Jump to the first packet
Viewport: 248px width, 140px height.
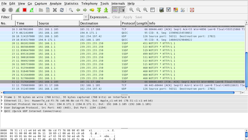[x=99, y=10]
